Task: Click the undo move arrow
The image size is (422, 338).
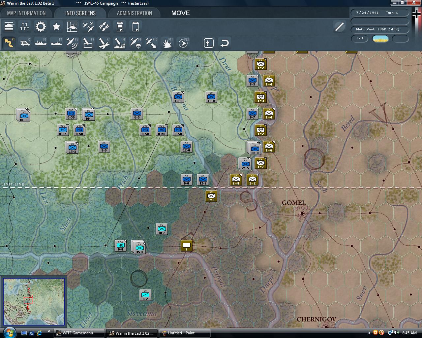Action: 225,43
